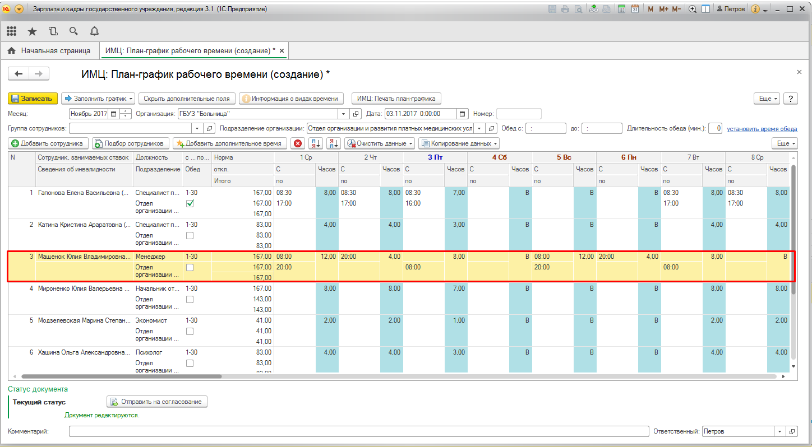Click the search magnifier icon
This screenshot has height=447, width=812.
pos(73,31)
